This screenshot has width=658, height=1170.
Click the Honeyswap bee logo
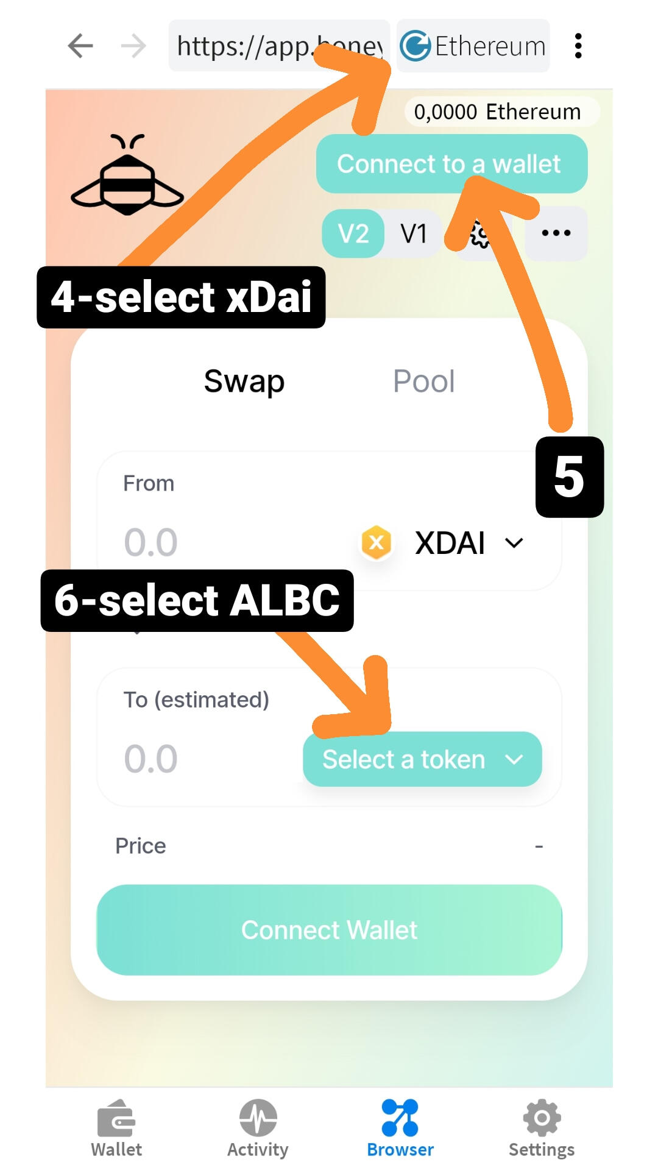127,175
